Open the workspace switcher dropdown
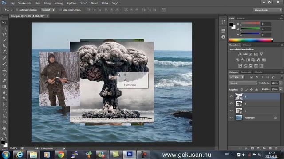Viewport: 284px width, 159px height. pyautogui.click(x=268, y=10)
